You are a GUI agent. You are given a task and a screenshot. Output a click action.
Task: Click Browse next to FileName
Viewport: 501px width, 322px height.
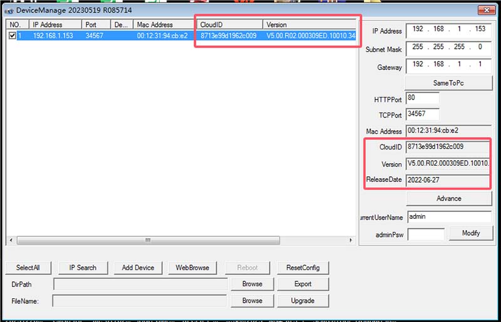click(x=252, y=301)
